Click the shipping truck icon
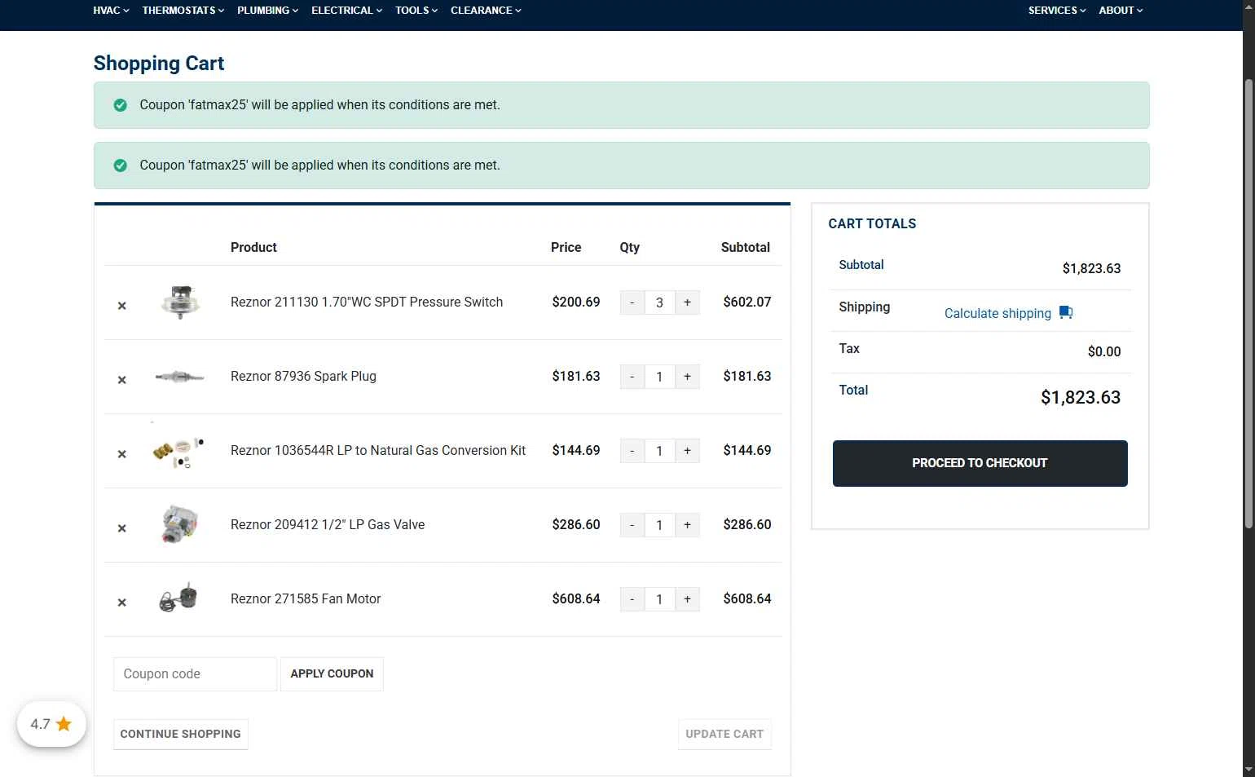This screenshot has width=1255, height=777. pyautogui.click(x=1066, y=312)
